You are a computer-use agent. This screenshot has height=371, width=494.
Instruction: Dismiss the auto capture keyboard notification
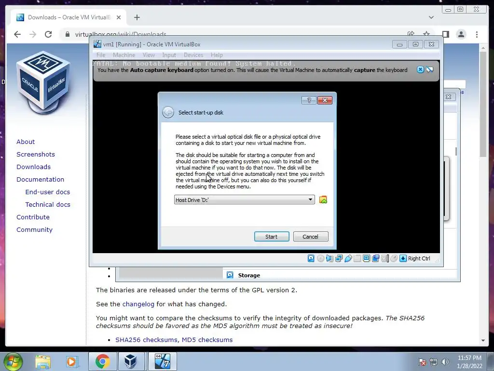(x=420, y=70)
